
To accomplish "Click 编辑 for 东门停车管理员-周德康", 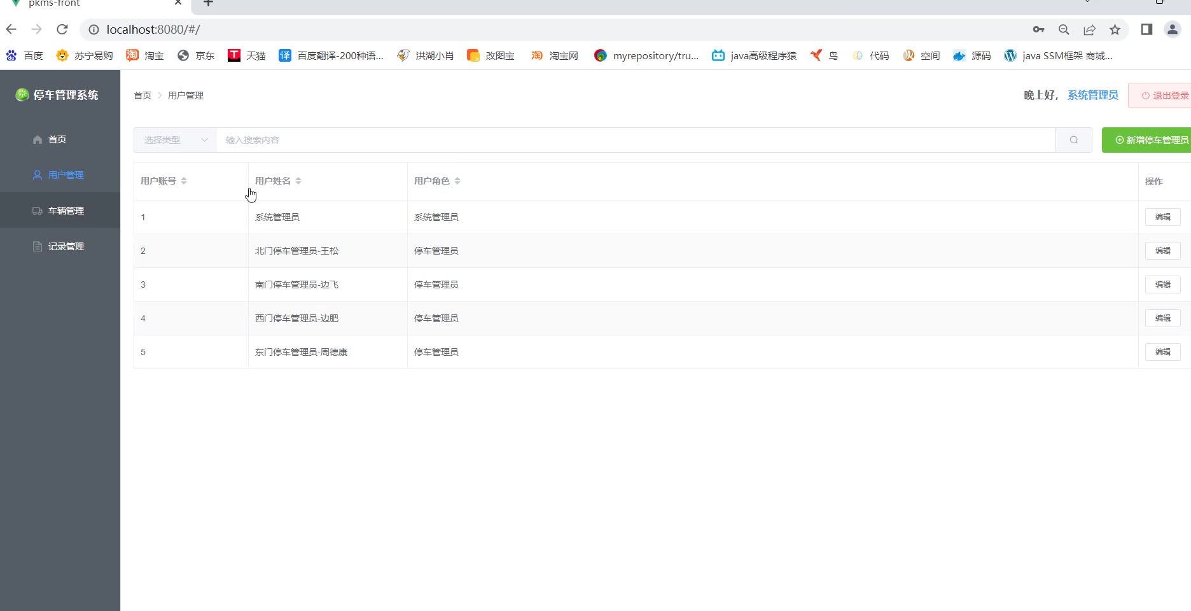I will click(1163, 352).
